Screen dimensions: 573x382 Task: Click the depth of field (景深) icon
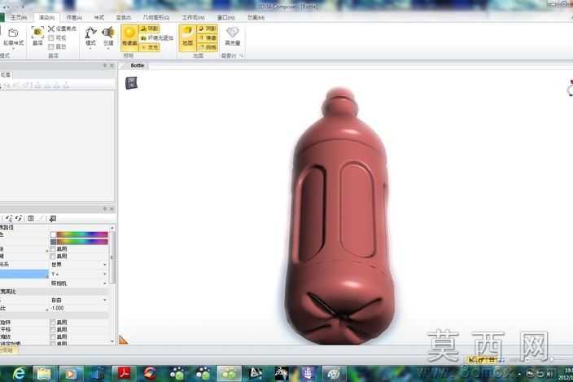(x=37, y=32)
